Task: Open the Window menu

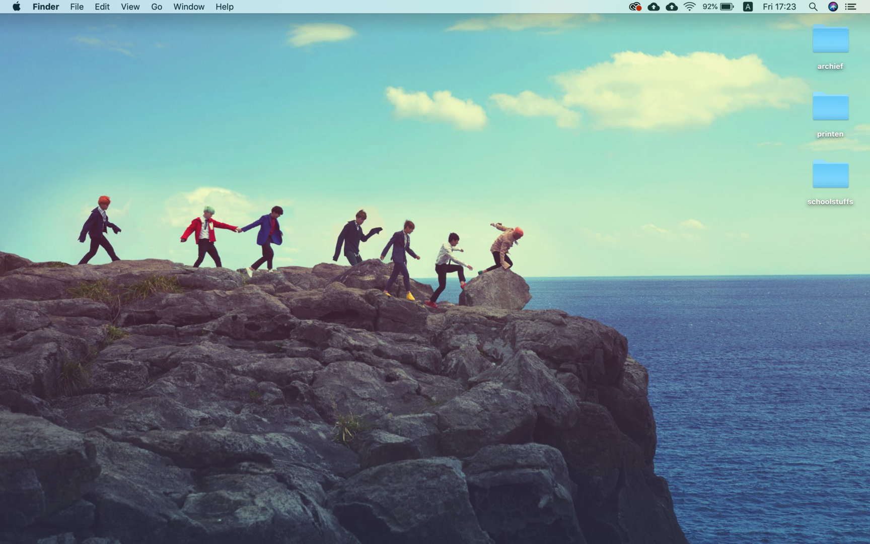Action: [189, 7]
